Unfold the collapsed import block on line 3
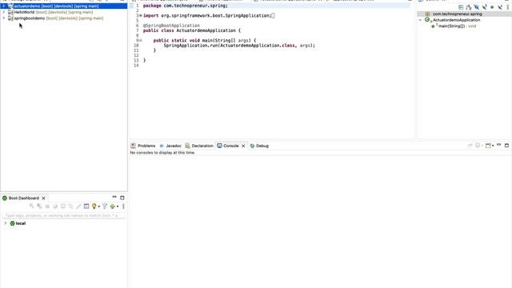 141,15
